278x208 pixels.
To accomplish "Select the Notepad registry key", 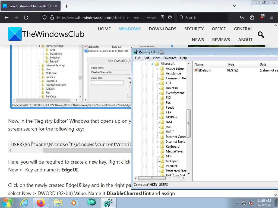I will 172,161.
